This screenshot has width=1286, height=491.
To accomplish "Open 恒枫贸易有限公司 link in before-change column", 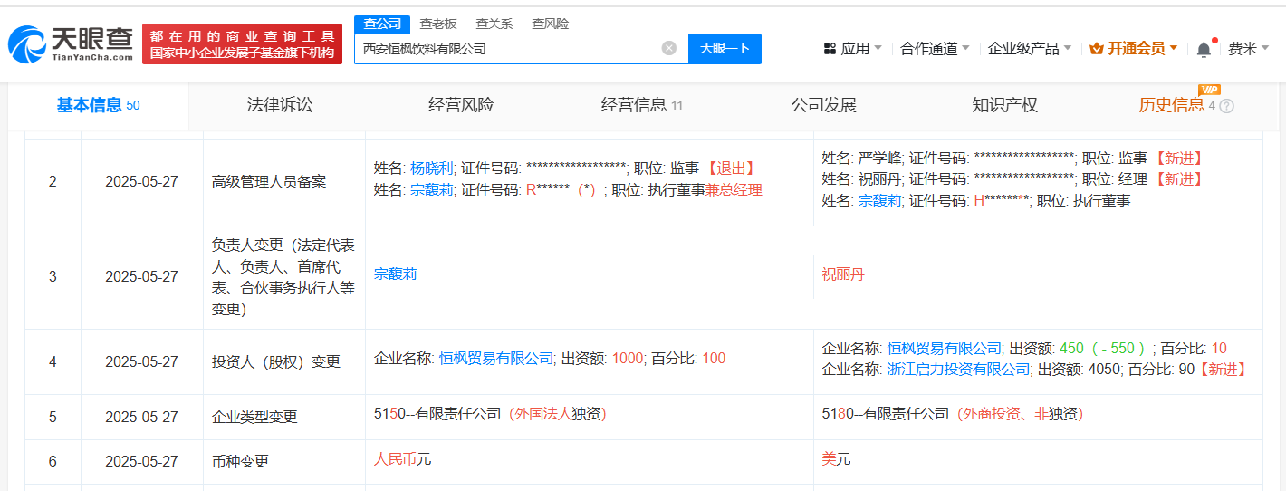I will (x=495, y=359).
